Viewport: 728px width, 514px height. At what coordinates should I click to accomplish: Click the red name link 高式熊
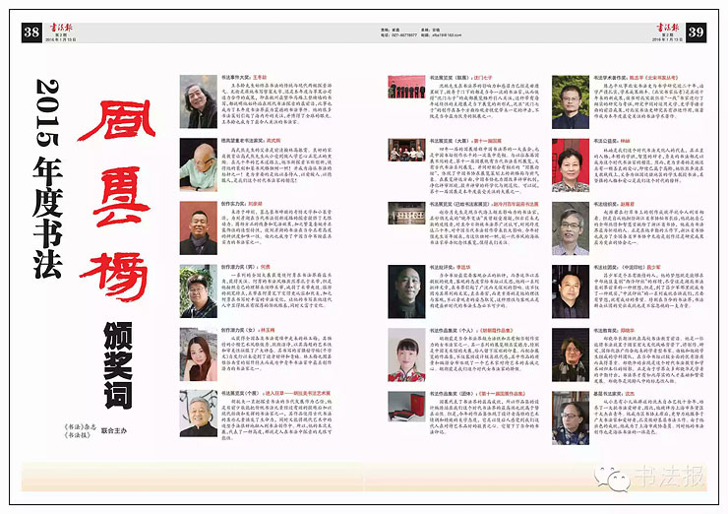click(x=273, y=140)
